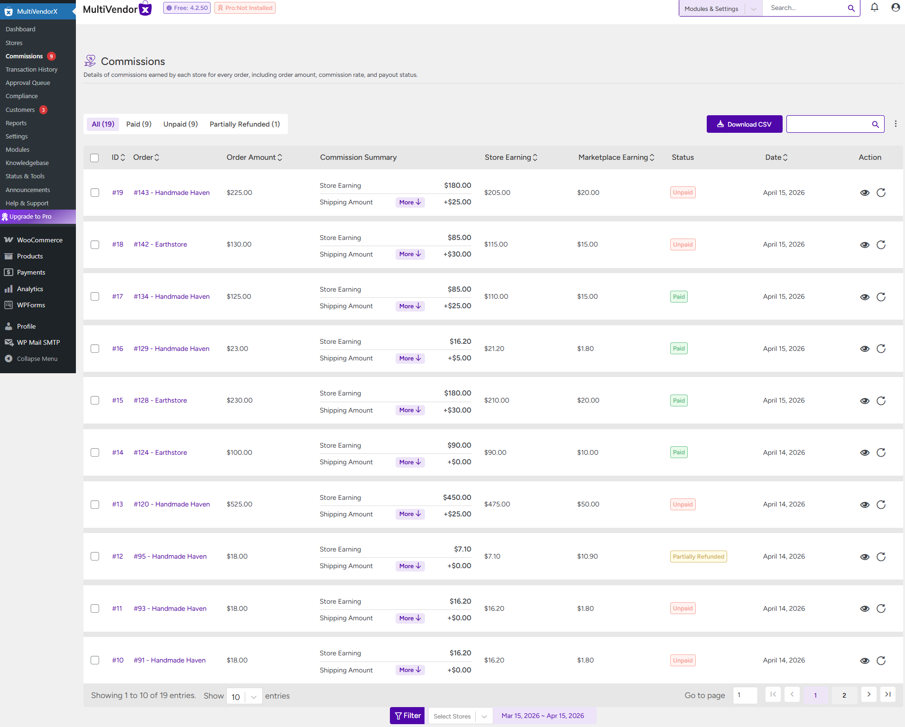Check the row for commission #13

click(95, 505)
